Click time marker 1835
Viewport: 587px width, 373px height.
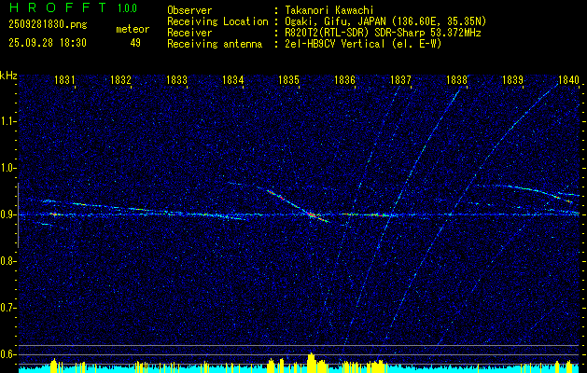pyautogui.click(x=288, y=80)
